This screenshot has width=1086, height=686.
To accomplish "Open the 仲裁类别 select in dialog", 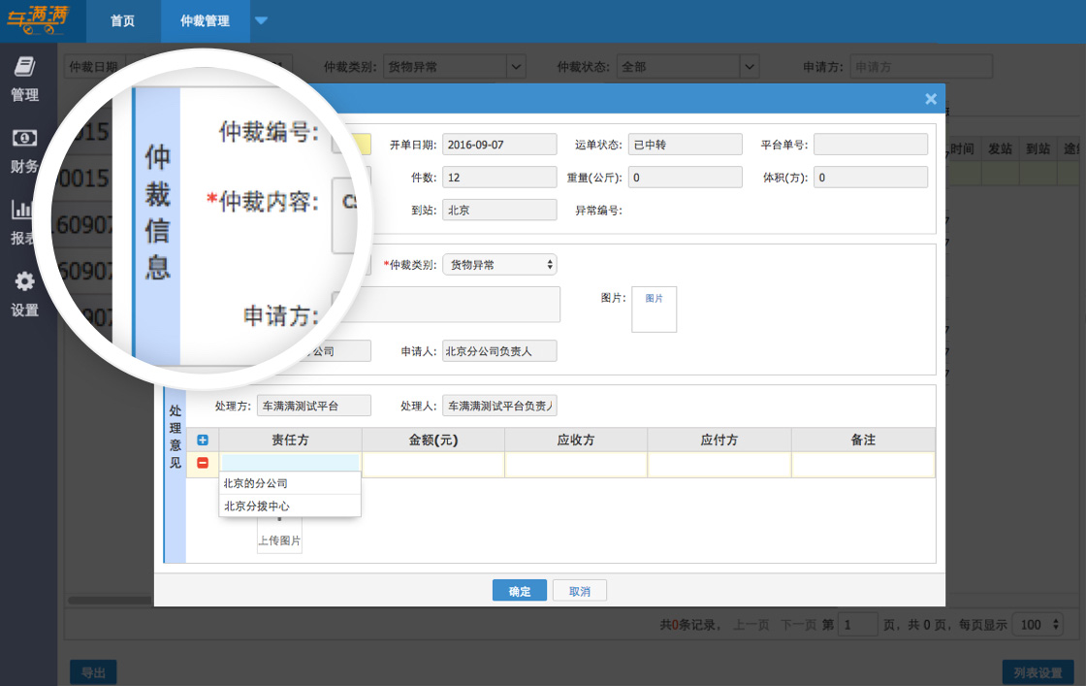I will coord(498,265).
